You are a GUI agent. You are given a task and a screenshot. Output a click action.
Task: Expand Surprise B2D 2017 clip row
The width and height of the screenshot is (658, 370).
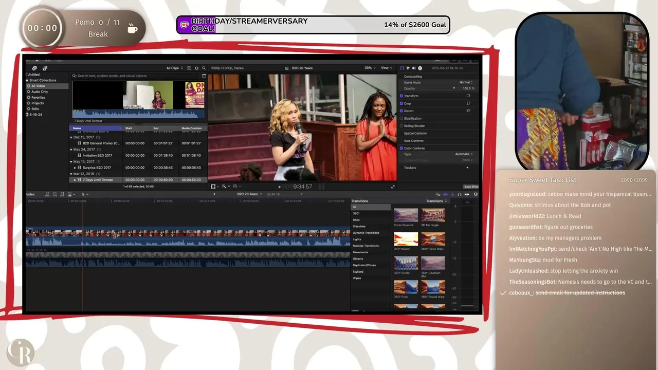pyautogui.click(x=75, y=168)
